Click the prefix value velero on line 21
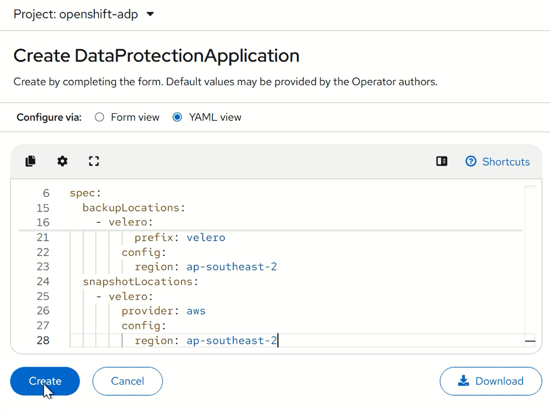The width and height of the screenshot is (550, 410). 205,237
